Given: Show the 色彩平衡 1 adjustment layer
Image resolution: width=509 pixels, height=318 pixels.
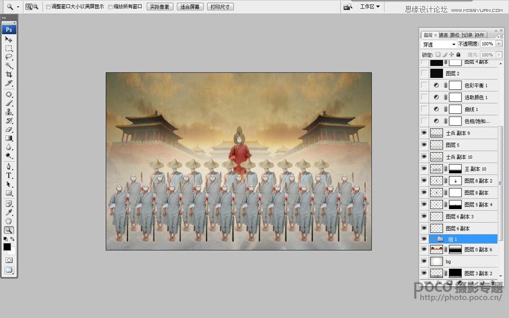Looking at the screenshot, I should point(424,86).
